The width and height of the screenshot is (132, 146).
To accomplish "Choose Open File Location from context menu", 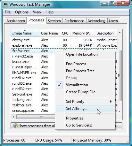I will coord(85,54).
